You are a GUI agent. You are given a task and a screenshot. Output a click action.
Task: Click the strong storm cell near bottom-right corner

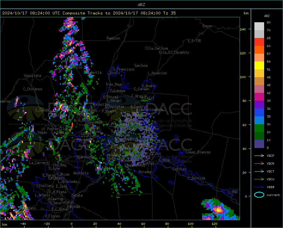(218, 210)
